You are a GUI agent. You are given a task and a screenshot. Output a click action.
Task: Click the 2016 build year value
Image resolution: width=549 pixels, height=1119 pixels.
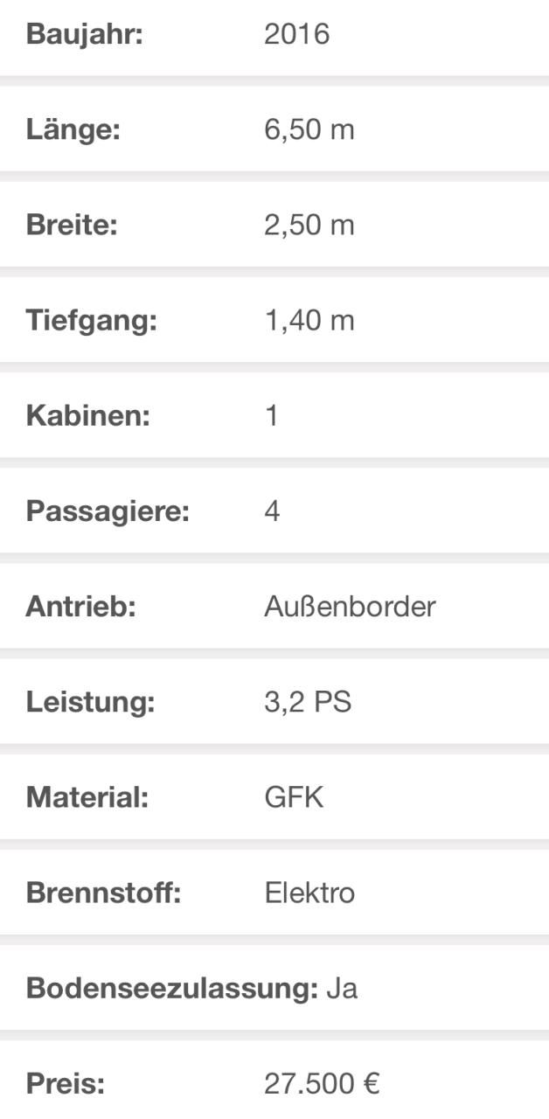(297, 36)
